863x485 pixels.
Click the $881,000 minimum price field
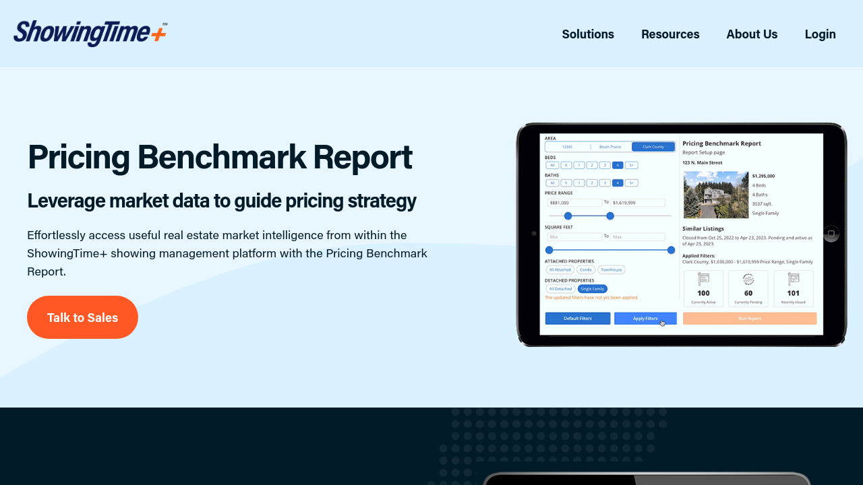point(574,203)
